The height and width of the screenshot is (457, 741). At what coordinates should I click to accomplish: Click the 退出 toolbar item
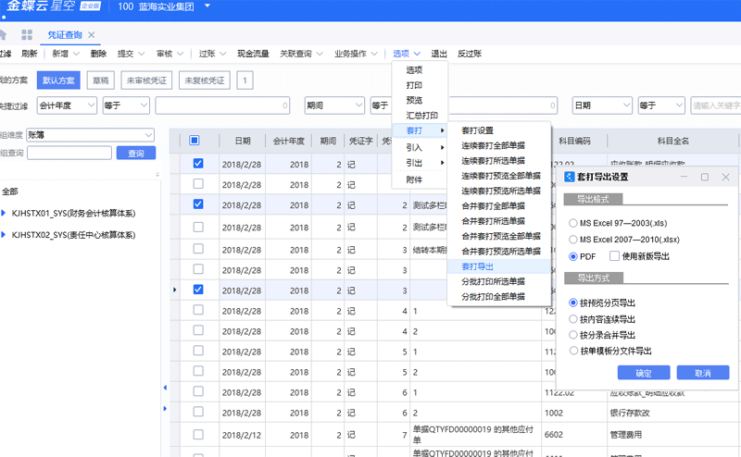(x=438, y=54)
